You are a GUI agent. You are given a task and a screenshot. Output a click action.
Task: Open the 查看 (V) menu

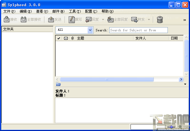[x=42, y=11]
